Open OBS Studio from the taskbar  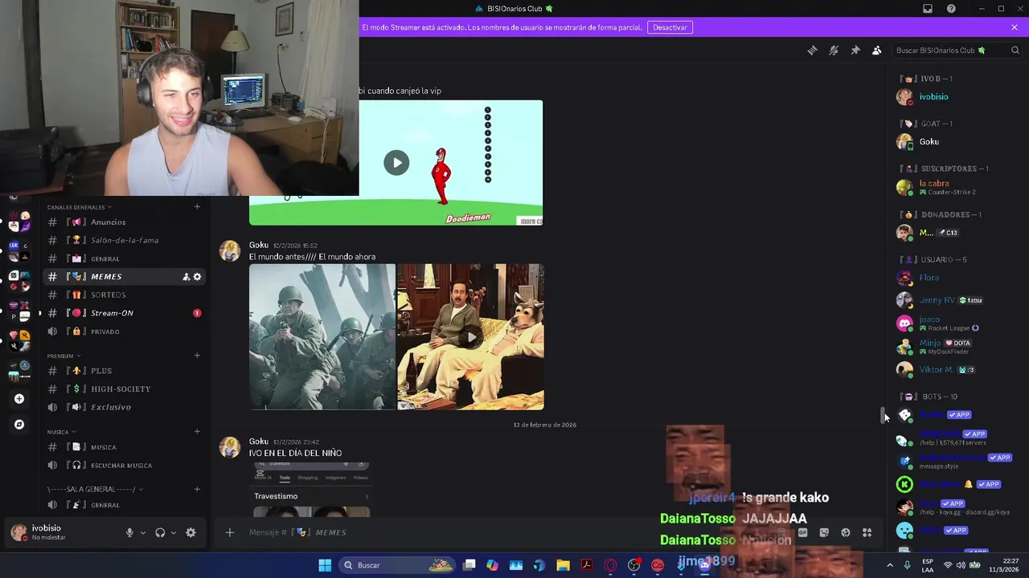coord(633,565)
